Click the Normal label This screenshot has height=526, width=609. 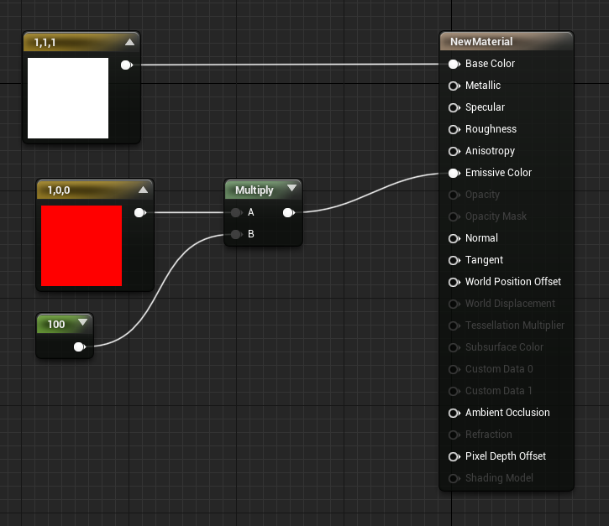point(481,237)
